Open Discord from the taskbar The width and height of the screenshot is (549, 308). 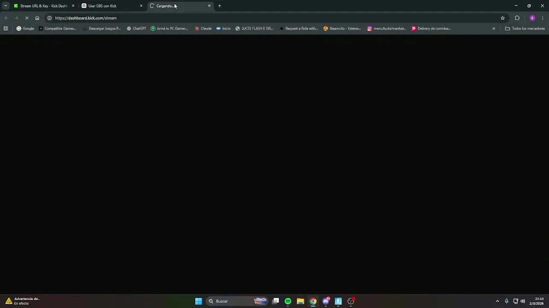click(326, 301)
